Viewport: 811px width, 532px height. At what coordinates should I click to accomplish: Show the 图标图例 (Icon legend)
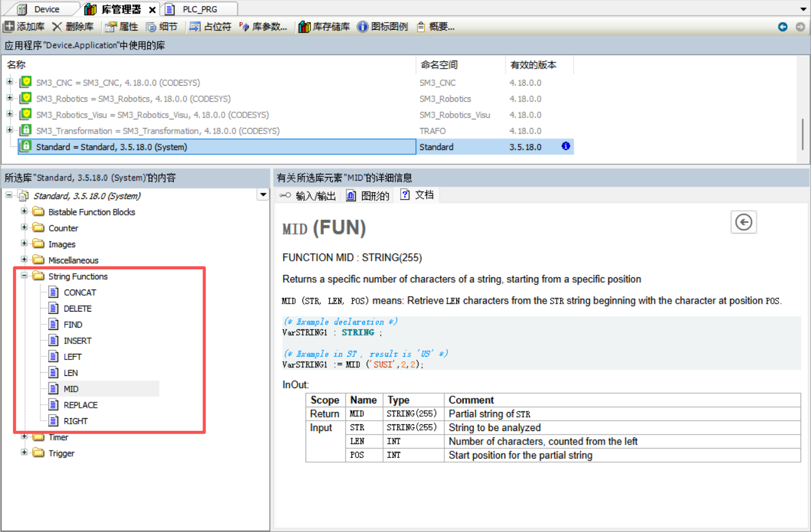tap(383, 27)
